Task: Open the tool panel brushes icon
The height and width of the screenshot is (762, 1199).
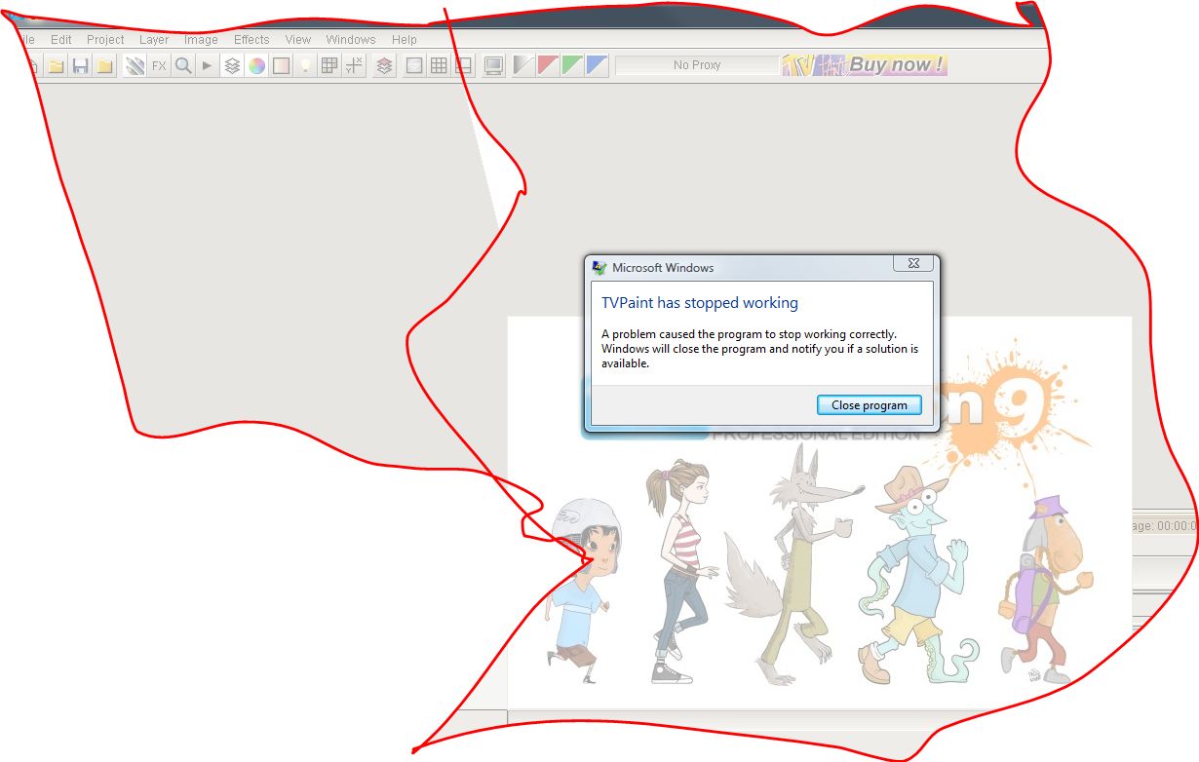Action: [135, 65]
